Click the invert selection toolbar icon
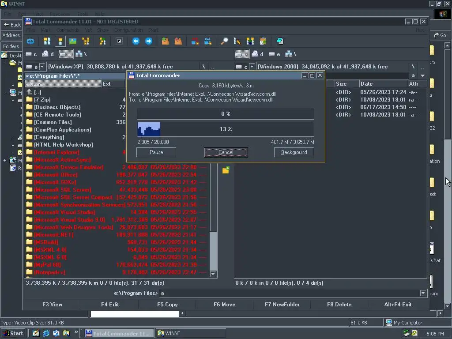 point(119,41)
